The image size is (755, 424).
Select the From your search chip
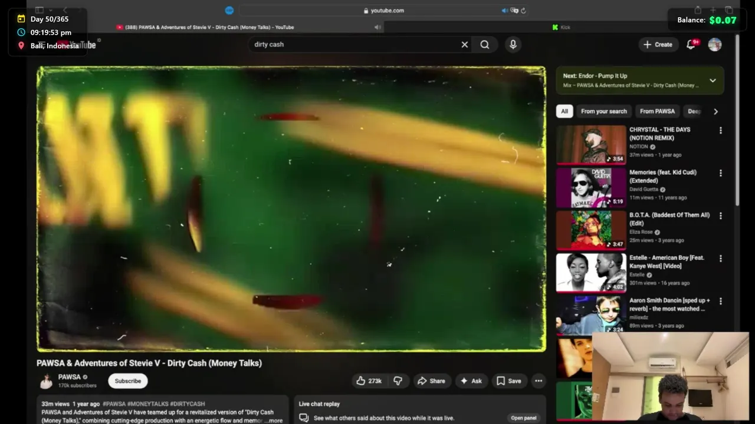pos(604,111)
